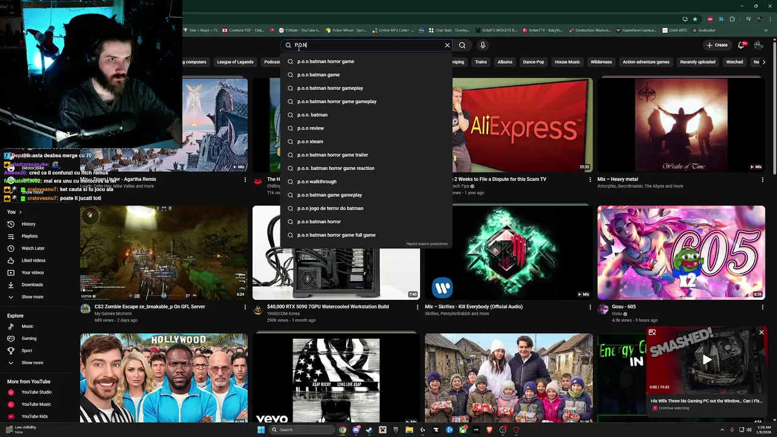The width and height of the screenshot is (777, 437).
Task: Open Steam from the taskbar
Action: pos(369,430)
